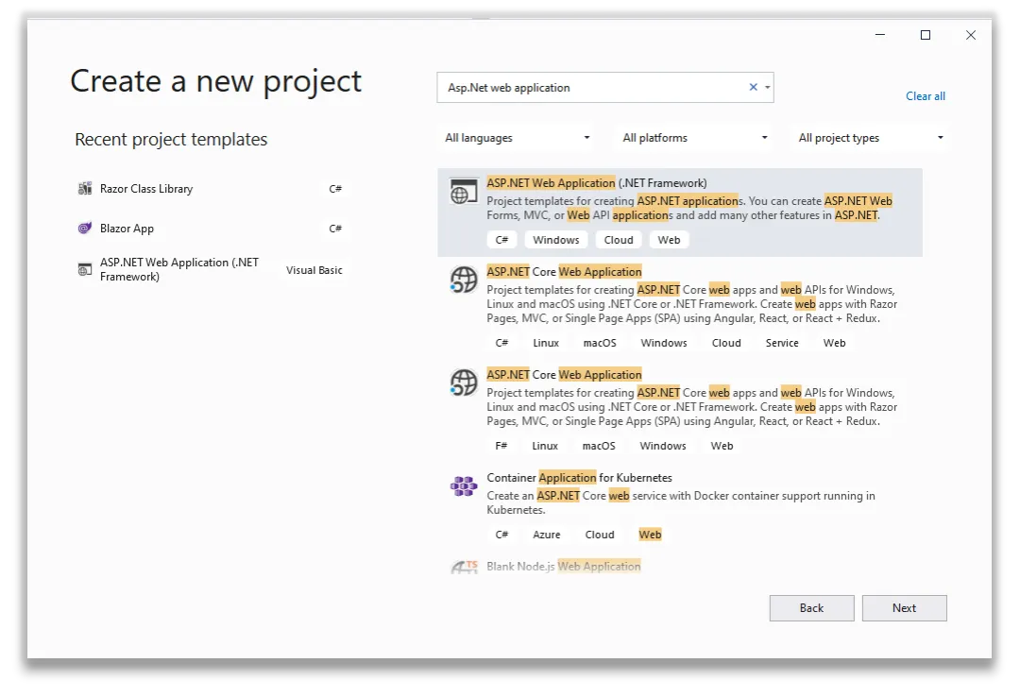
Task: Click the C# tag on ASP.NET Web Application (.NET Framework)
Action: (501, 240)
